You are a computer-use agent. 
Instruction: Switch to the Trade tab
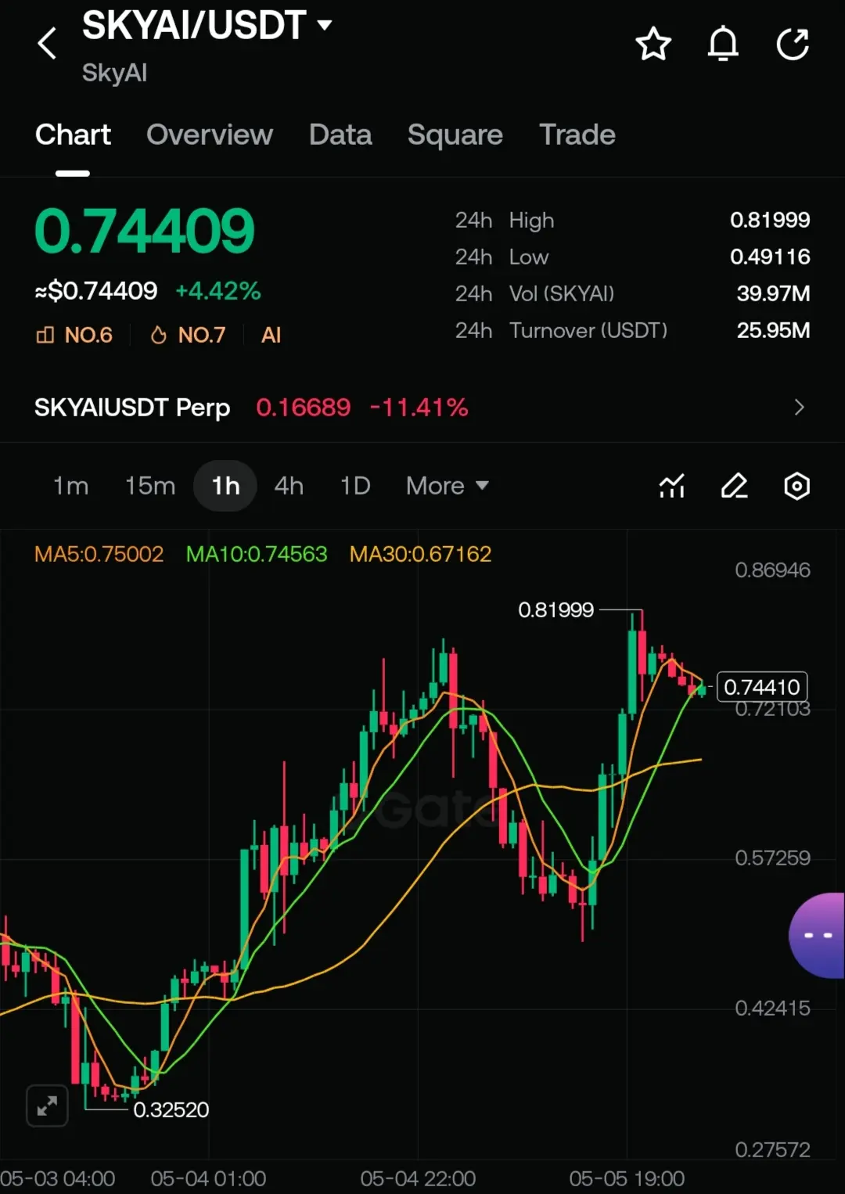pos(577,135)
